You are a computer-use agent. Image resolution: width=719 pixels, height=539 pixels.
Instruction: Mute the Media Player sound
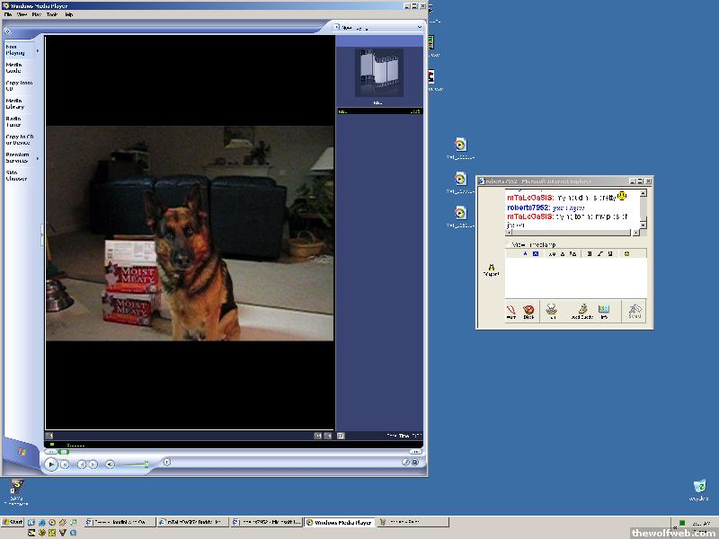(111, 464)
